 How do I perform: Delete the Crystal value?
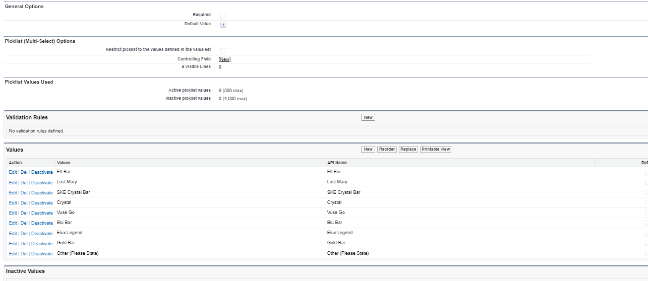tap(24, 203)
